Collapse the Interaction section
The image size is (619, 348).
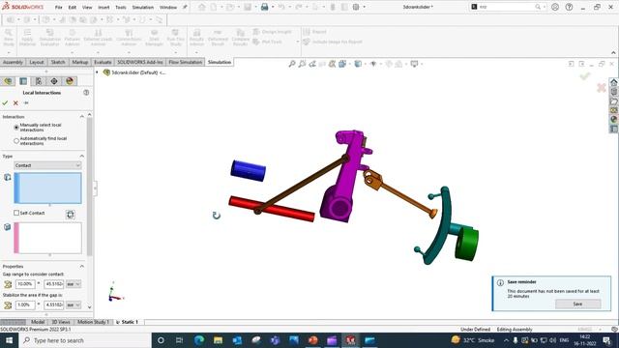point(81,117)
